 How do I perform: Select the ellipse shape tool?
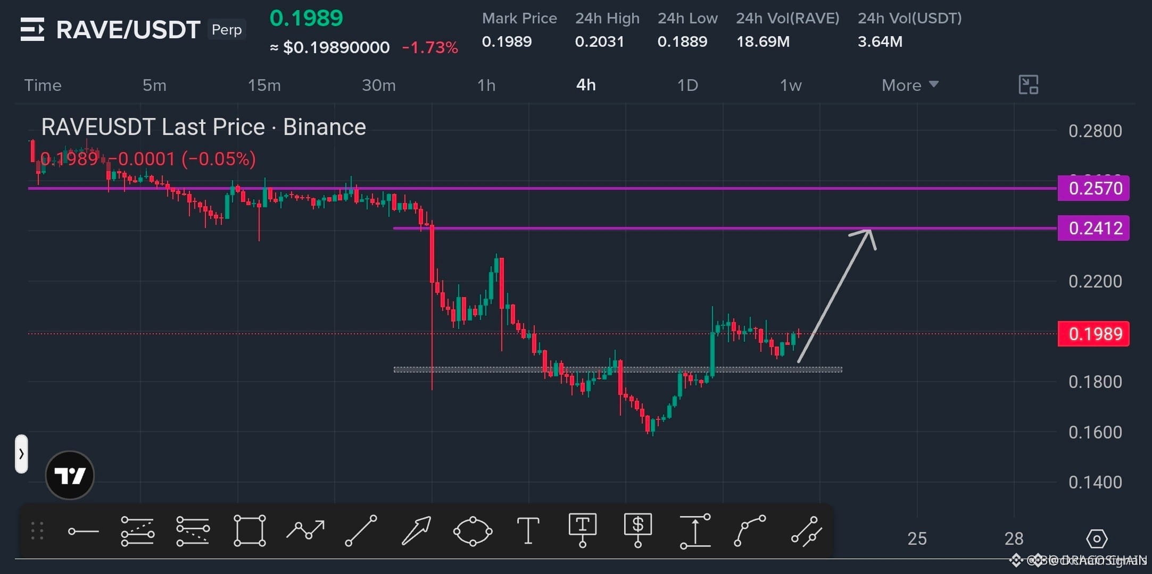pos(473,530)
